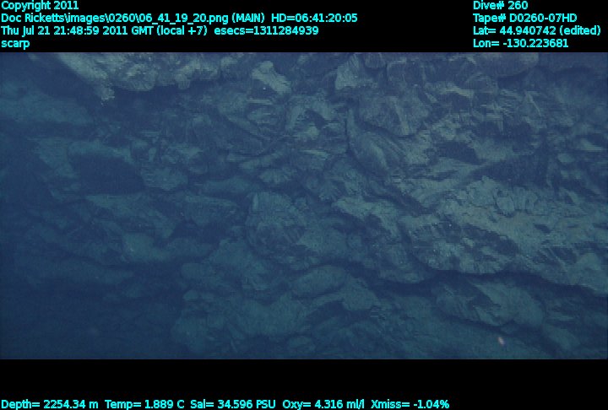
Task: Click the Lat= 44.940742 reading
Action: 511,30
